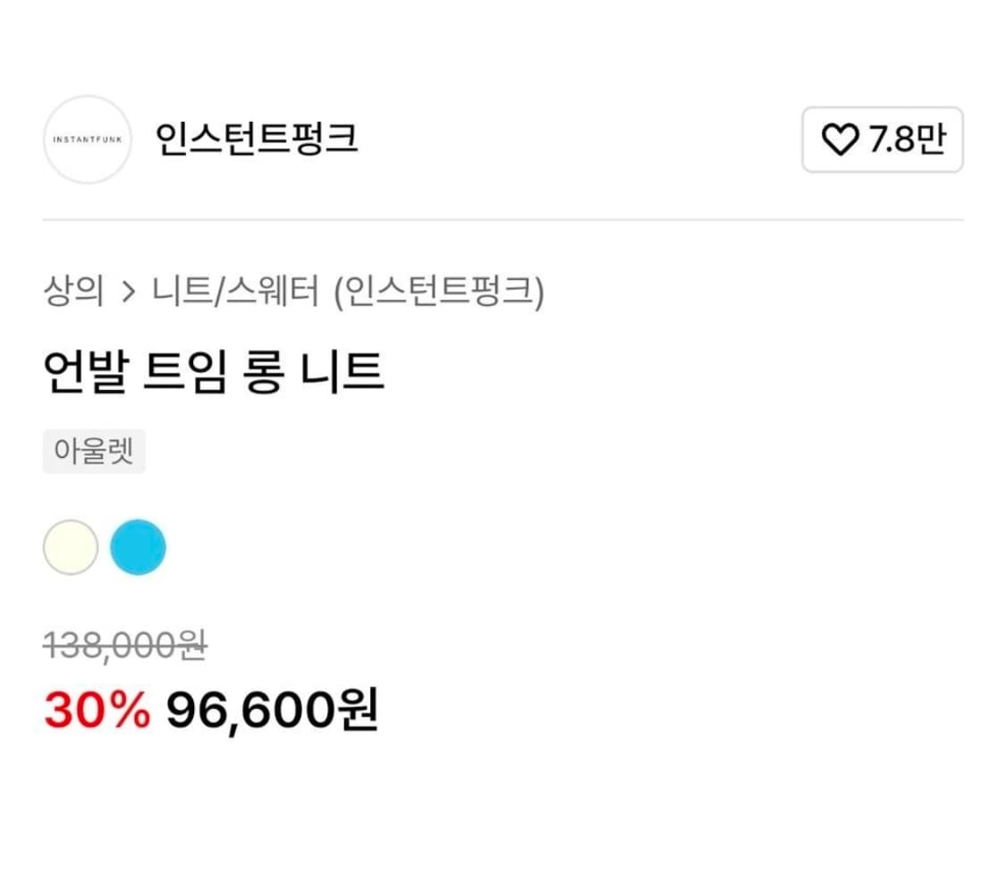1006x885 pixels.
Task: Open brand page for 인스턴트펑크
Action: pos(258,140)
